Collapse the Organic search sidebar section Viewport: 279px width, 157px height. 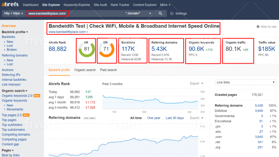click(x=15, y=91)
